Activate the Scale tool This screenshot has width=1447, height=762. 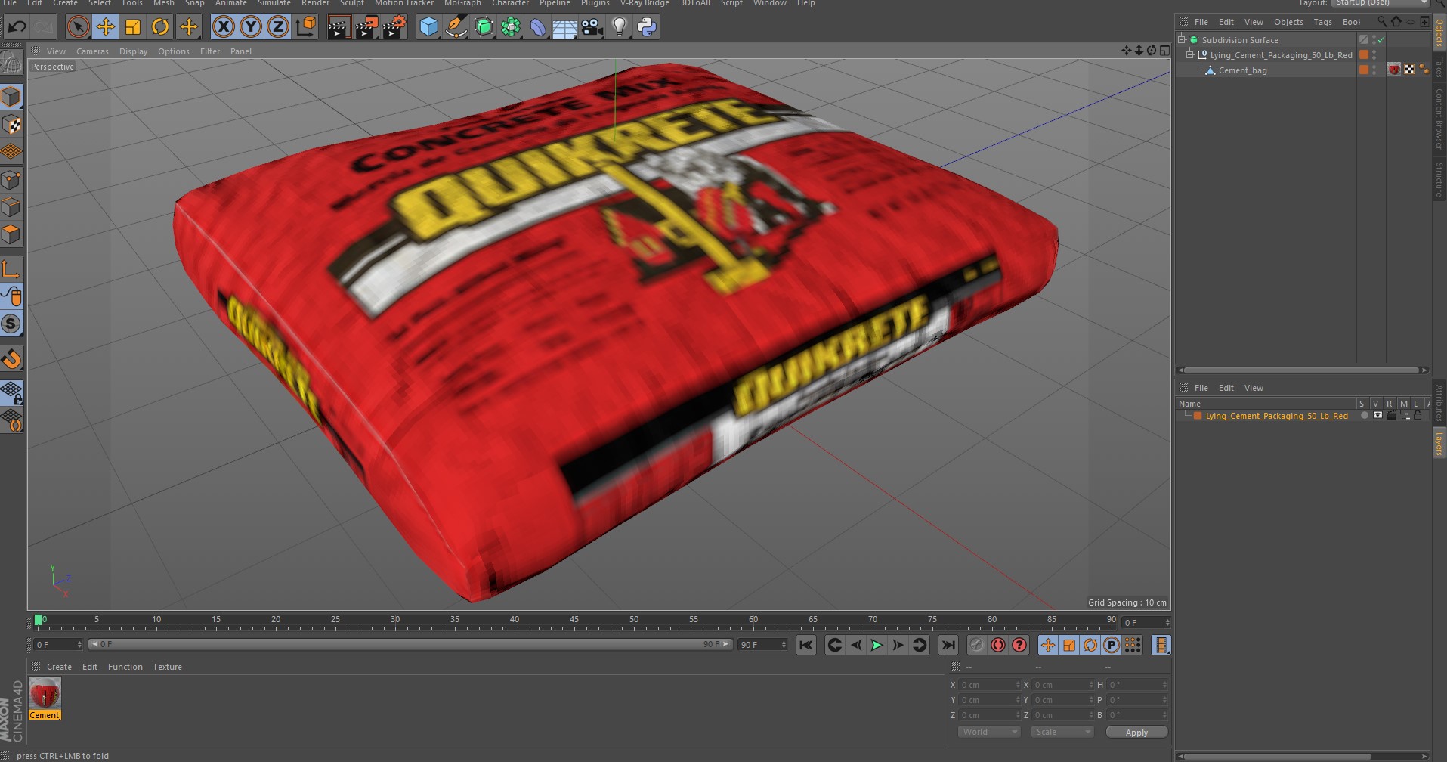pyautogui.click(x=133, y=27)
